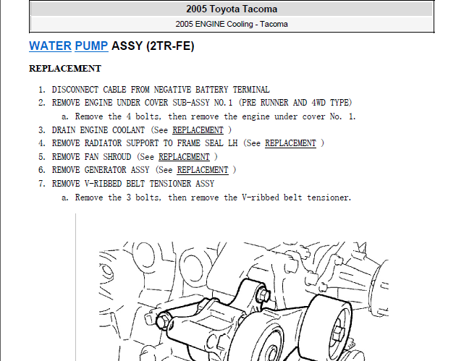Open REPLACEMENT link for Drain Engine Coolant
Screen dimensions: 456x361
[198, 130]
